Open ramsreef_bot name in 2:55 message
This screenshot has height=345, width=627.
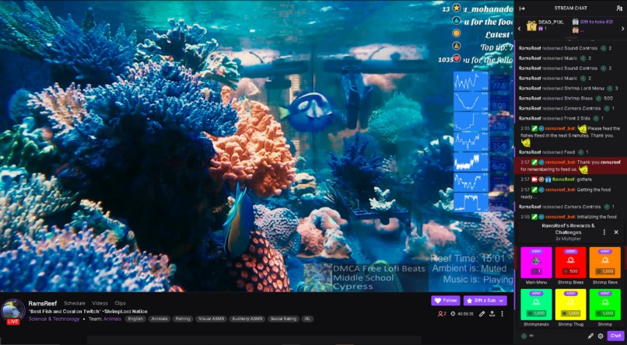click(x=560, y=128)
